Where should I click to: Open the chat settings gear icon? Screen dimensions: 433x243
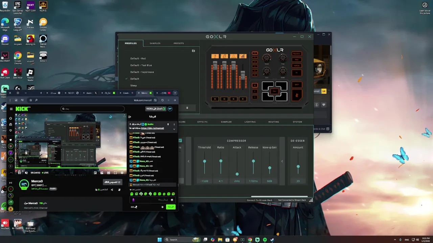[162, 207]
